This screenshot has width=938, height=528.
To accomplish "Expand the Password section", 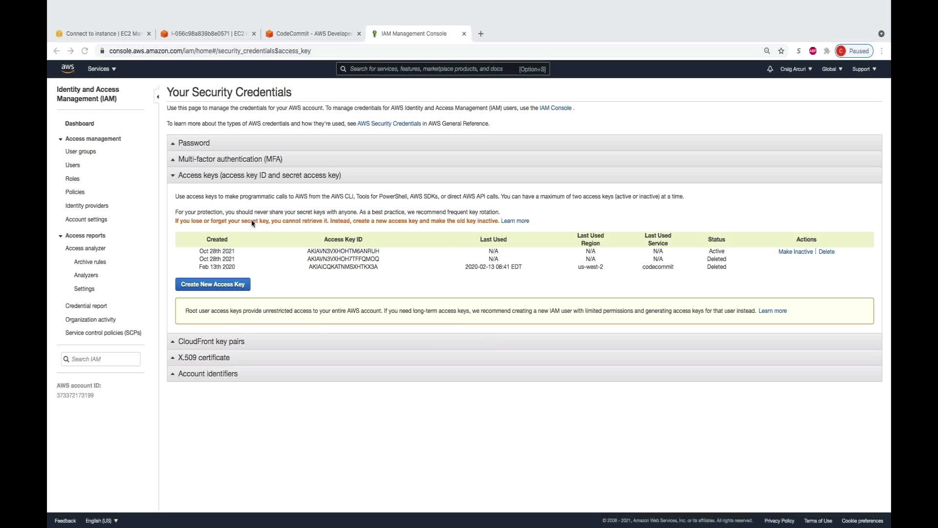I will [194, 143].
